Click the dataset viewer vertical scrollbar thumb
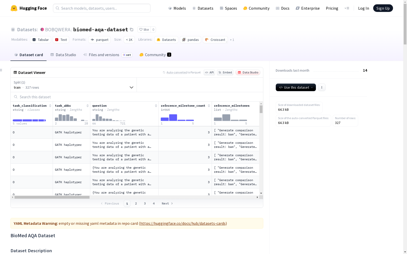Image resolution: width=407 pixels, height=254 pixels. (261, 109)
